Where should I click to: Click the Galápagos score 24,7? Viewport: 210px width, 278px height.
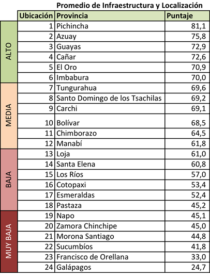point(187,267)
